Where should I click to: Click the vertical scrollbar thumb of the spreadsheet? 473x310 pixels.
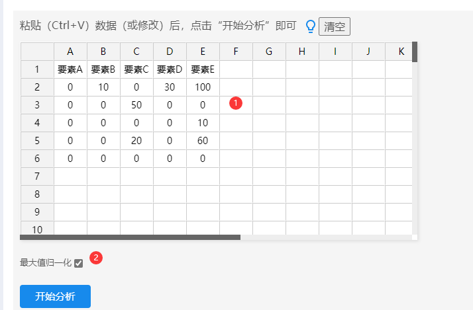(x=415, y=52)
